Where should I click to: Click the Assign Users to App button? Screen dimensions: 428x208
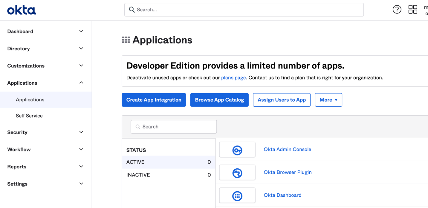282,100
